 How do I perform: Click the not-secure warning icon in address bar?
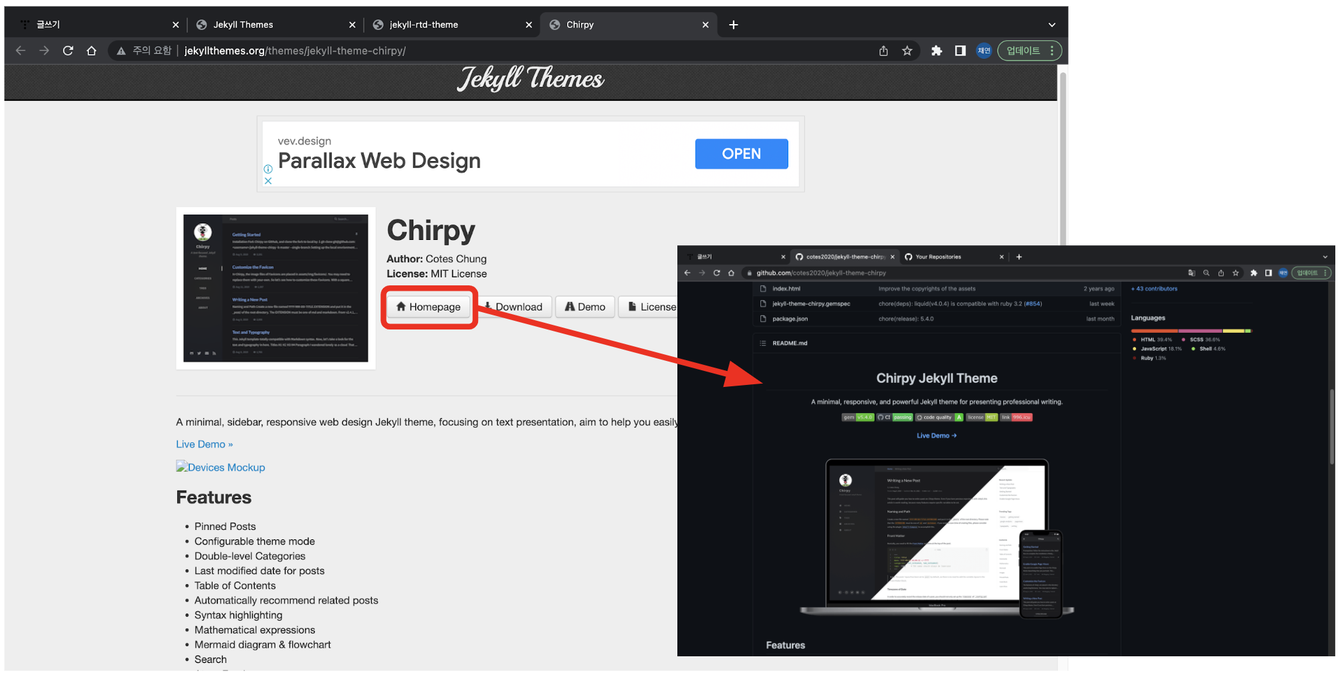point(121,51)
